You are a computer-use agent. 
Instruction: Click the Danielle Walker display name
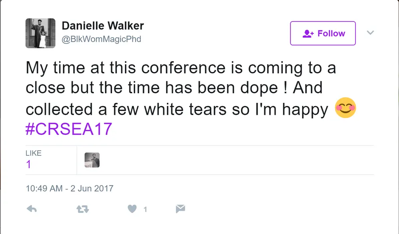(103, 26)
